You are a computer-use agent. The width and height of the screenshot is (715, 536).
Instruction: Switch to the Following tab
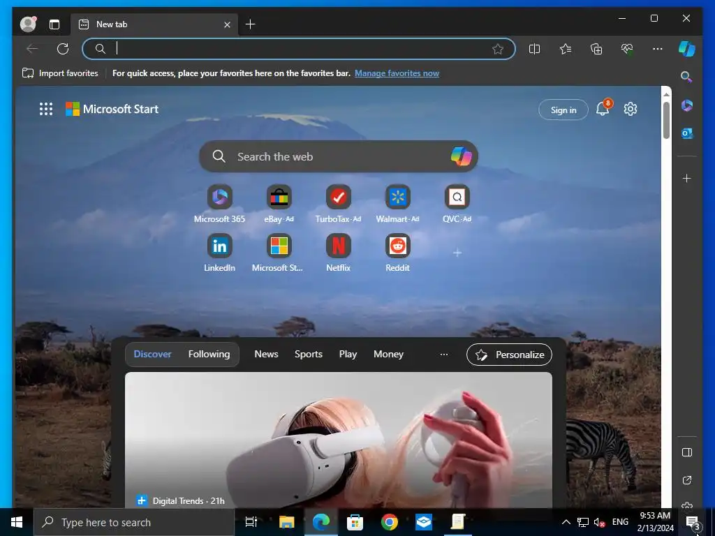click(x=209, y=354)
